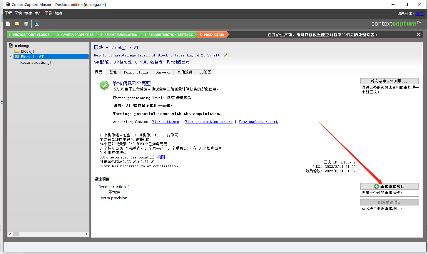This screenshot has height=254, width=428.
Task: Save the project with the floppy disk icon
Action: (26, 24)
